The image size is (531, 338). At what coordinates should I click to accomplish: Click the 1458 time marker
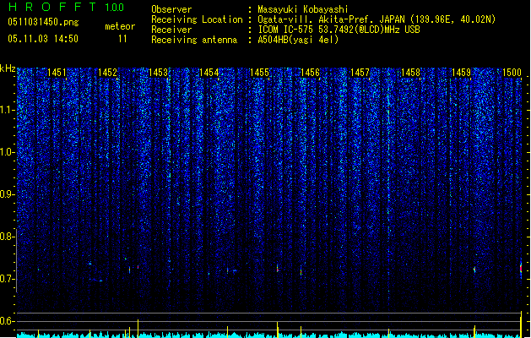click(410, 72)
